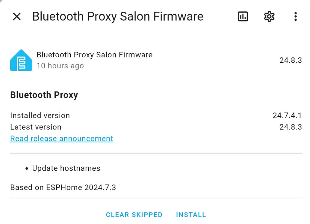
Task: Click the Update hostnames release note text
Action: click(66, 168)
